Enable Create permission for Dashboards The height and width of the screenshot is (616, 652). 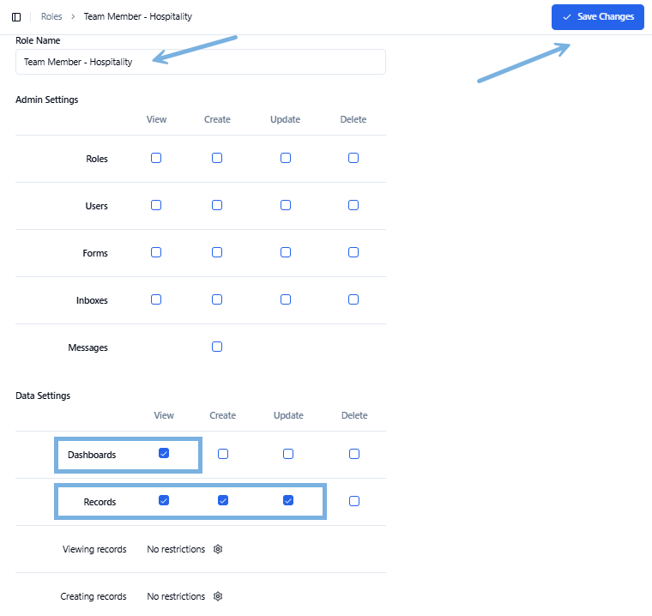coord(223,454)
